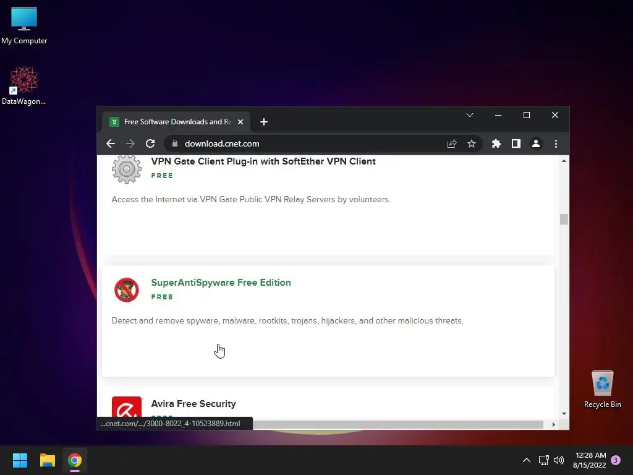633x475 pixels.
Task: Click the VPN Gate description text
Action: click(251, 200)
